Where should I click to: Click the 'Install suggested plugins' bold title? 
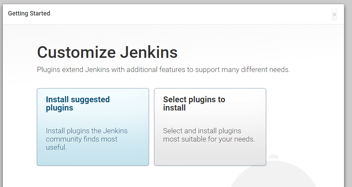point(78,104)
